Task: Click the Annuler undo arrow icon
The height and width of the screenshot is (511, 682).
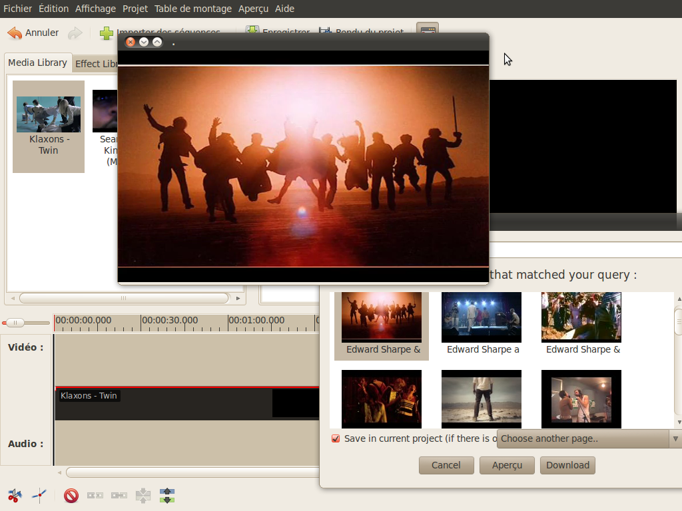Action: 15,33
